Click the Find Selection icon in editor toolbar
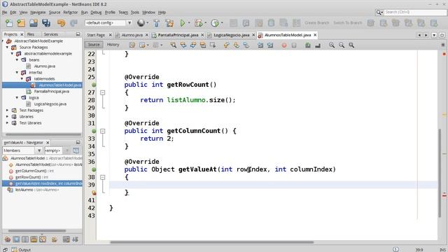This screenshot has height=252, width=448. click(x=174, y=45)
